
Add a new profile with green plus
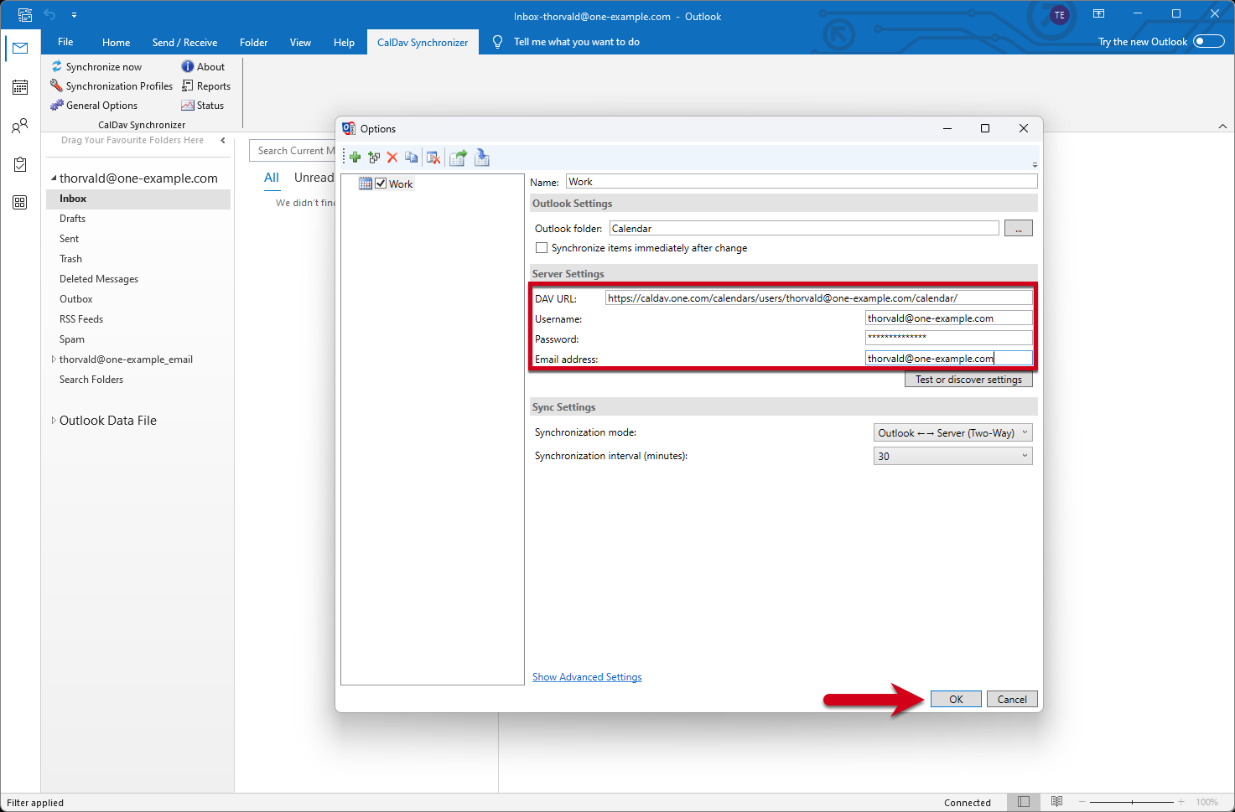[x=355, y=158]
